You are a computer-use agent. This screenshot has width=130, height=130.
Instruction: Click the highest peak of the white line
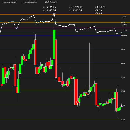(x=54, y=11)
